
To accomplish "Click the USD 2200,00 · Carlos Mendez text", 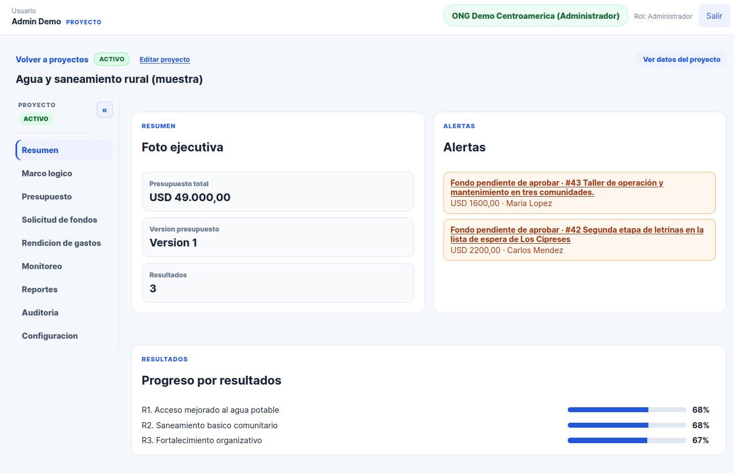I will [507, 250].
